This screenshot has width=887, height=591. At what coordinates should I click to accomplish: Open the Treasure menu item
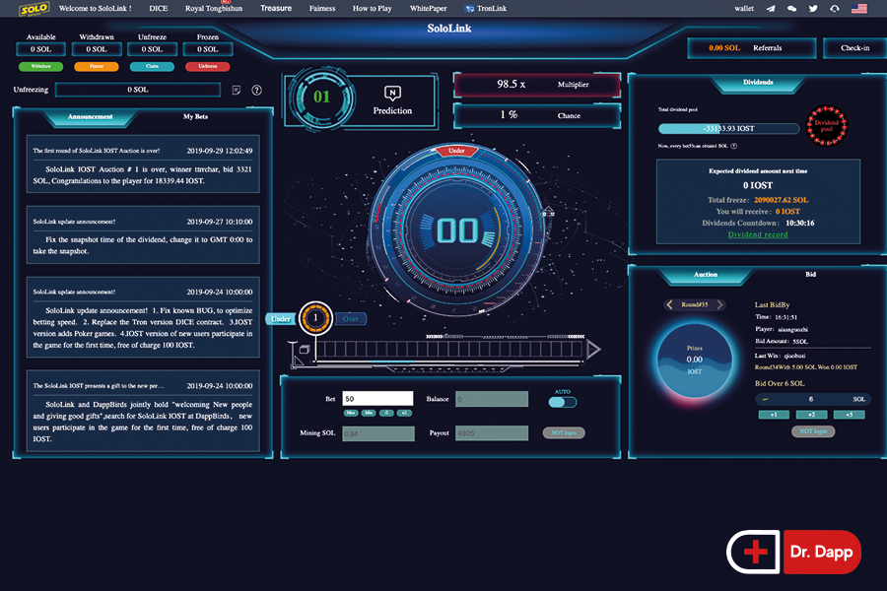276,9
